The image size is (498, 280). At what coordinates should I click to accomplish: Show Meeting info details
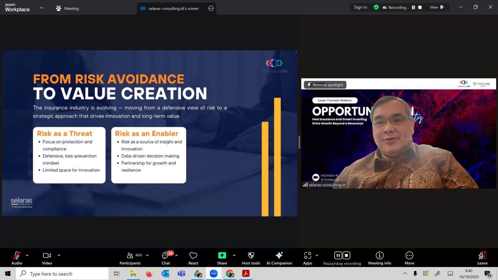[379, 258]
